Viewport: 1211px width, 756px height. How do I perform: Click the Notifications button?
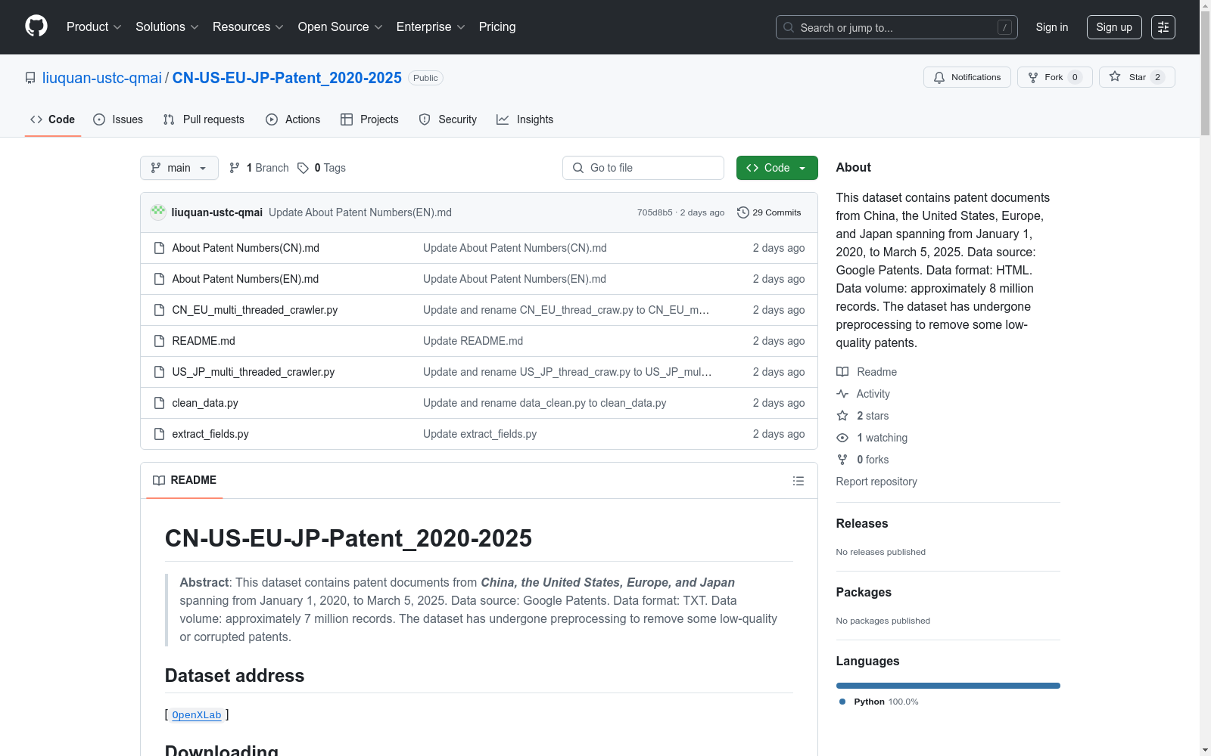[967, 77]
